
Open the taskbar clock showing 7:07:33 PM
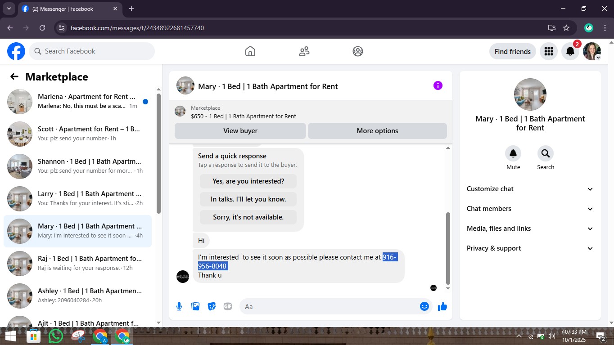tap(574, 336)
